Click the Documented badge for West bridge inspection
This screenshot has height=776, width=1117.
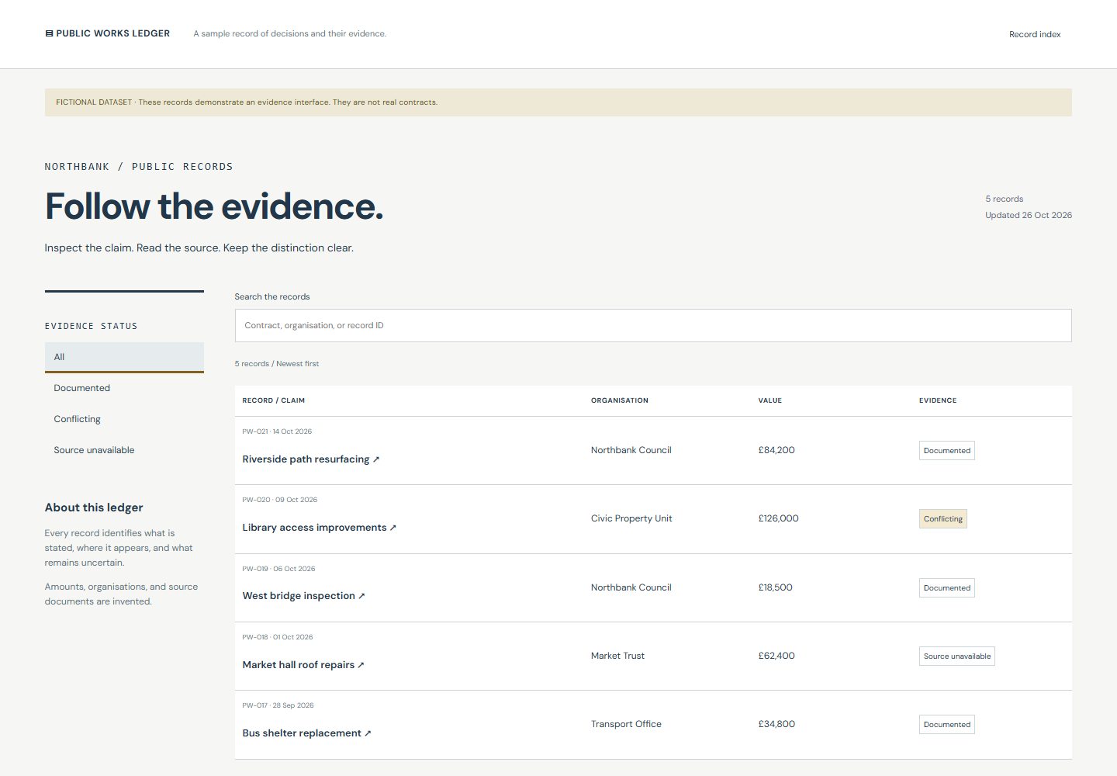tap(947, 588)
